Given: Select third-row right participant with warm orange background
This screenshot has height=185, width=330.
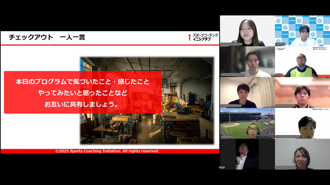Looking at the screenshot, I should click(x=302, y=92).
